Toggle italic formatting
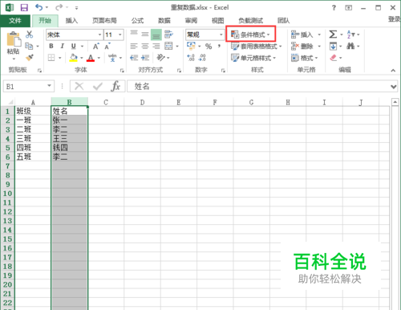 click(63, 46)
